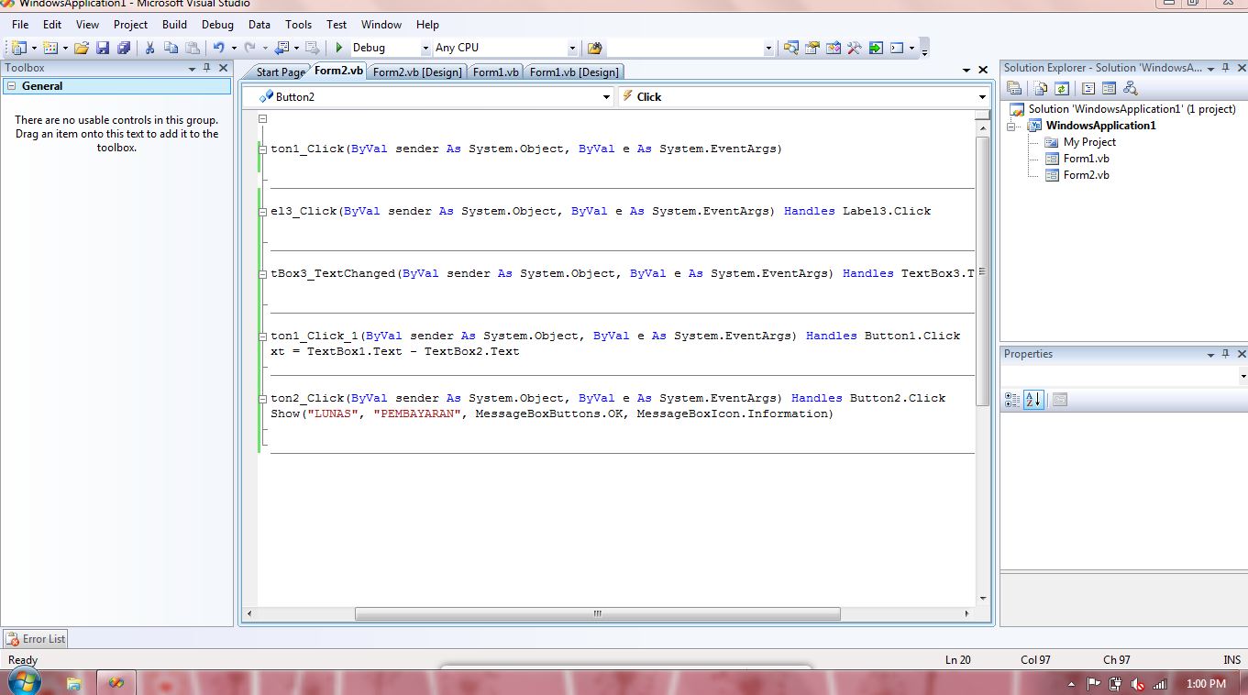Open the Error List panel tab
The image size is (1248, 695).
pyautogui.click(x=36, y=639)
